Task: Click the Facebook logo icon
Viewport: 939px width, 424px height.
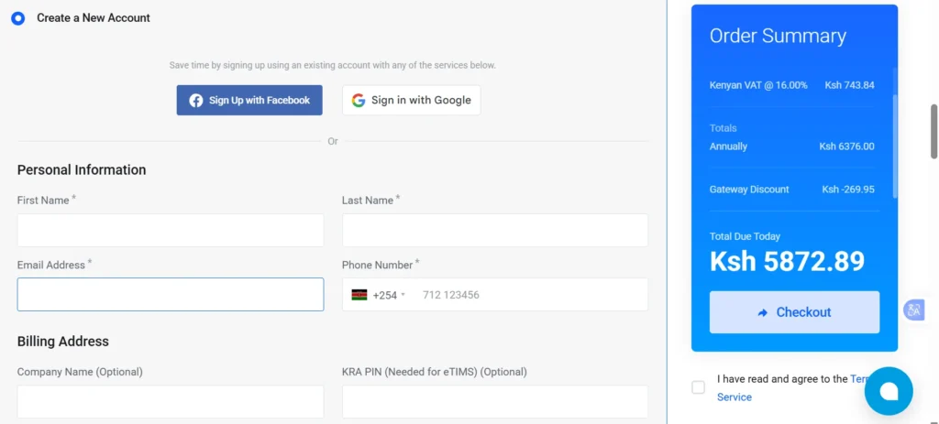Action: click(x=196, y=101)
